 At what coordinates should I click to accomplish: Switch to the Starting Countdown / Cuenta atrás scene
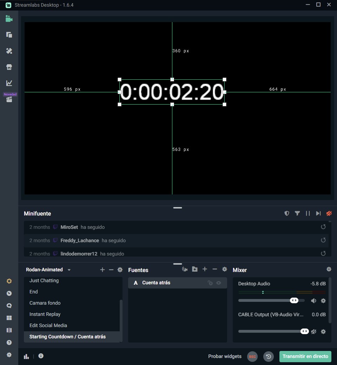(x=67, y=337)
